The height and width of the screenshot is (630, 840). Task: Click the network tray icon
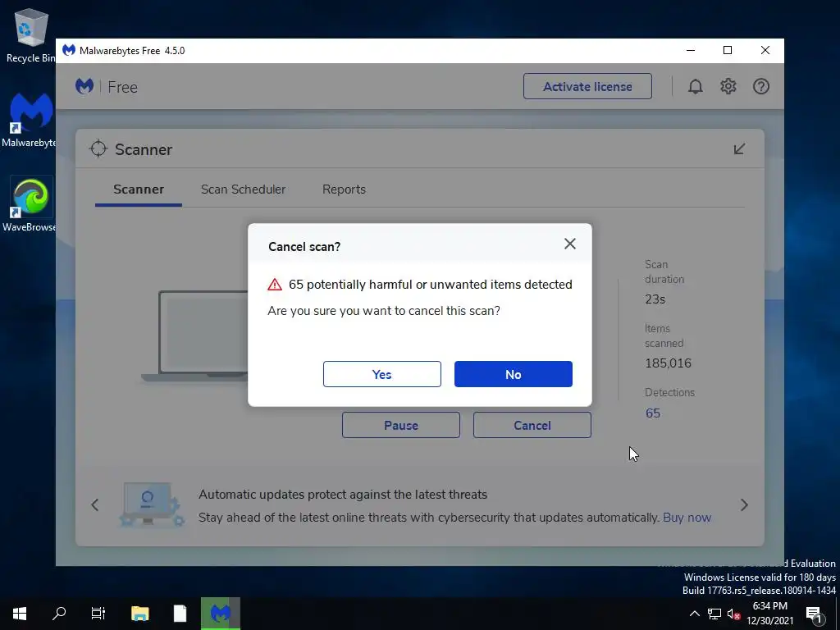pos(714,614)
